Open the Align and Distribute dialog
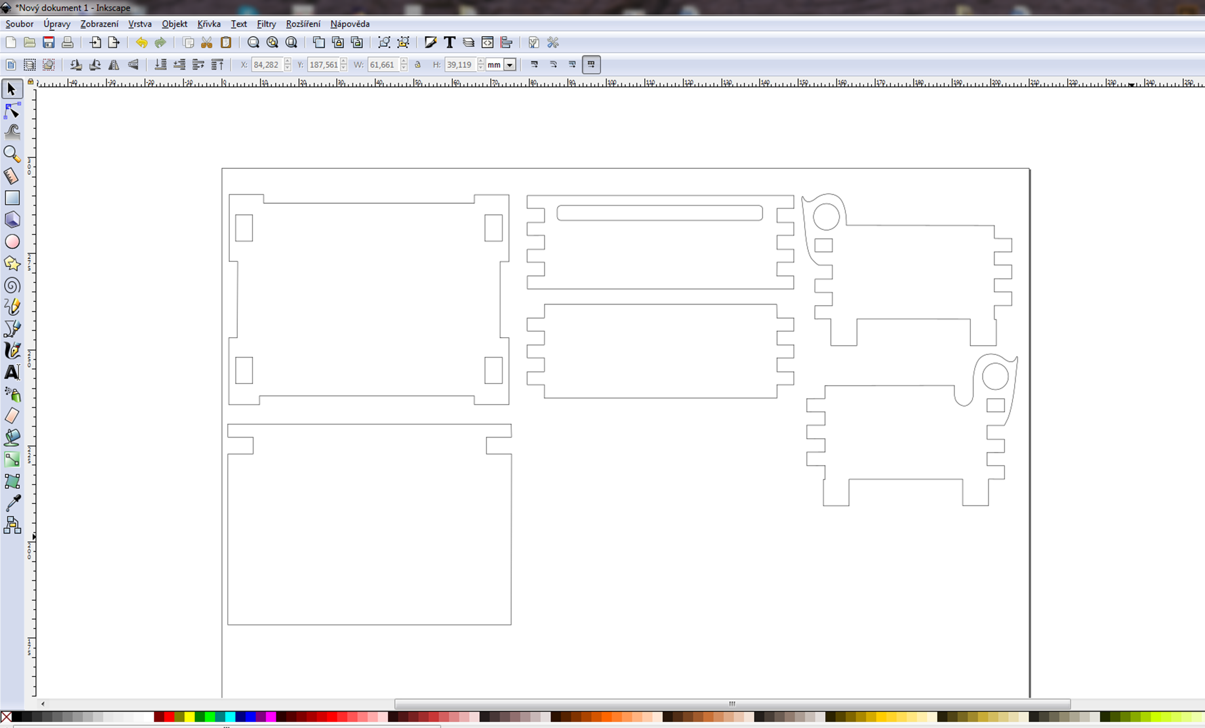 point(507,43)
